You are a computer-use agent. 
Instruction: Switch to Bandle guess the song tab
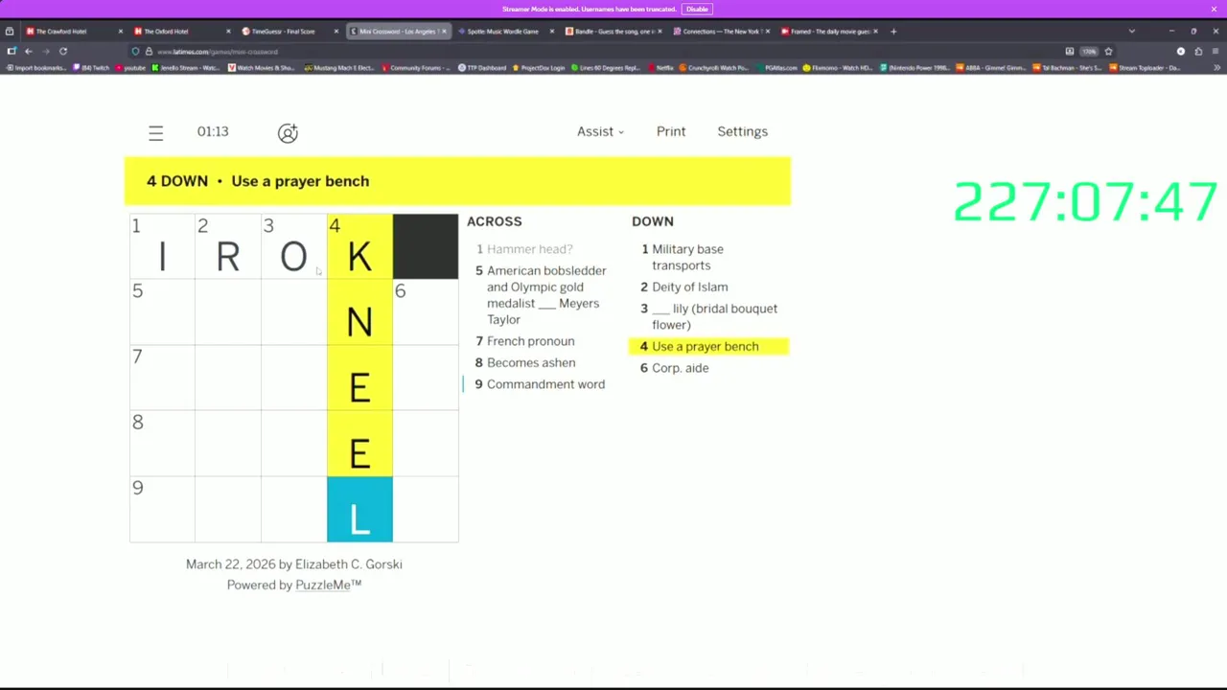pyautogui.click(x=612, y=32)
